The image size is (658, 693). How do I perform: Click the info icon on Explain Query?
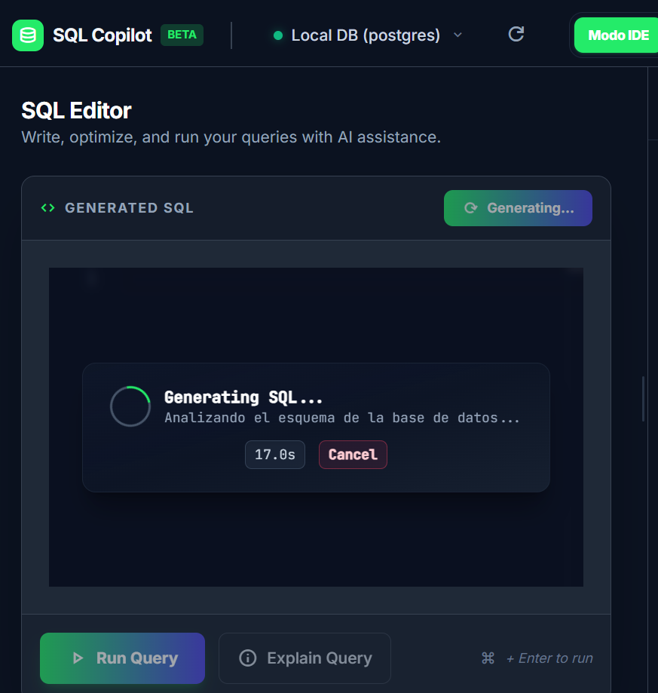247,658
